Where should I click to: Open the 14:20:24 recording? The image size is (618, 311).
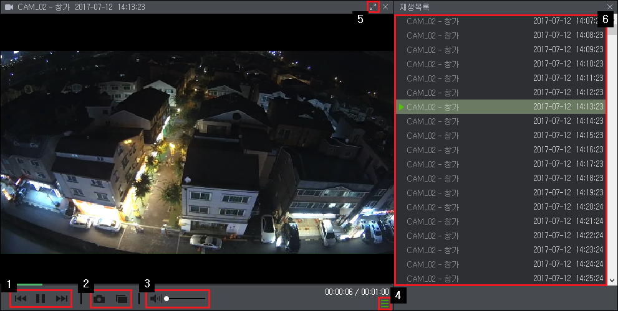(501, 207)
